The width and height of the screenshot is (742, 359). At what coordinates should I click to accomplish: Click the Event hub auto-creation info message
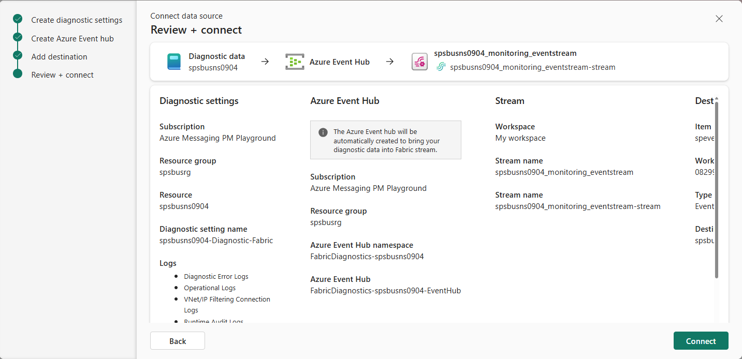(x=386, y=140)
